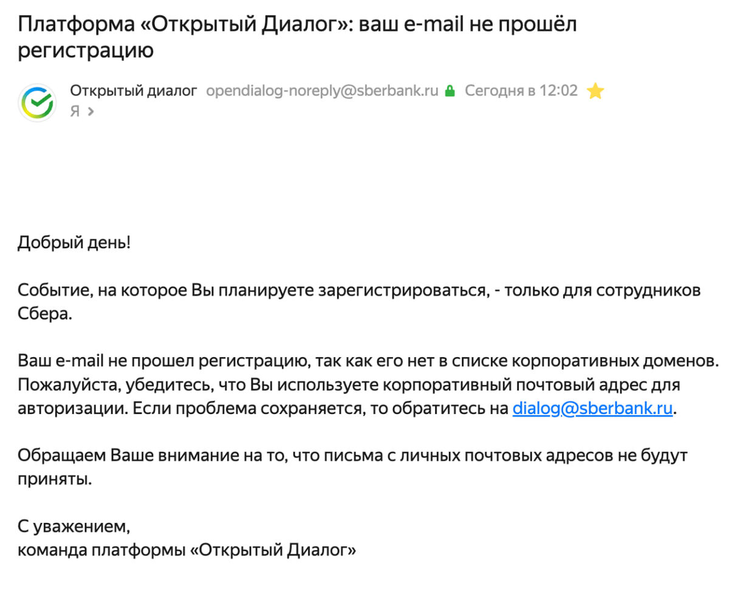The image size is (729, 606).
Task: Click the line starting with Событие, на которое
Action: point(358,290)
